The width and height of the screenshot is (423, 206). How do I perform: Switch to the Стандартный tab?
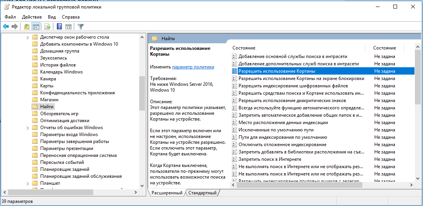(203, 192)
